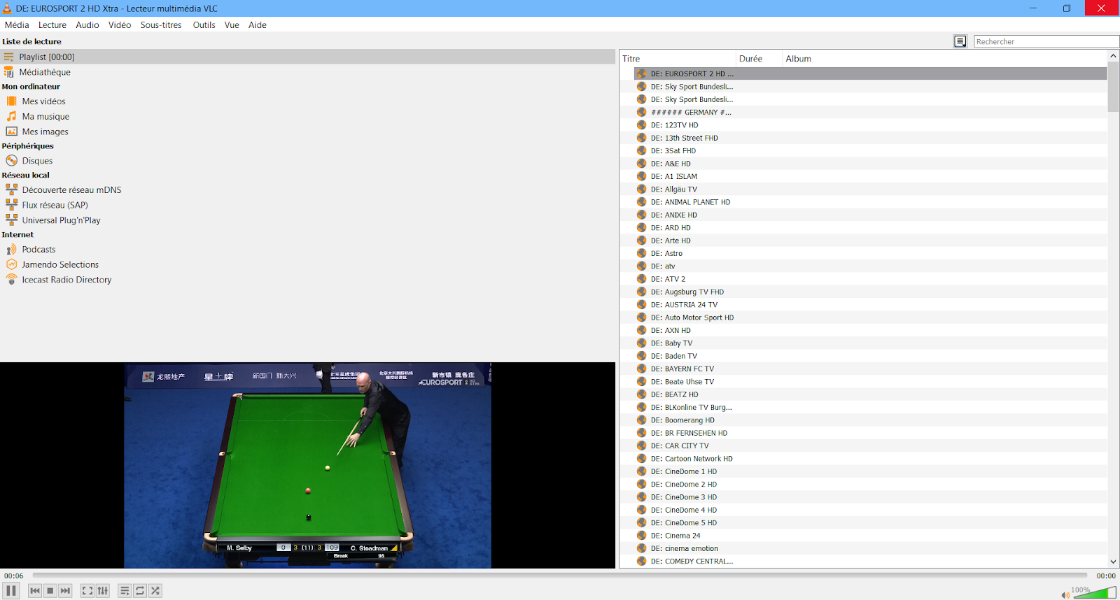
Task: Open Mes images folder
Action: pos(45,131)
